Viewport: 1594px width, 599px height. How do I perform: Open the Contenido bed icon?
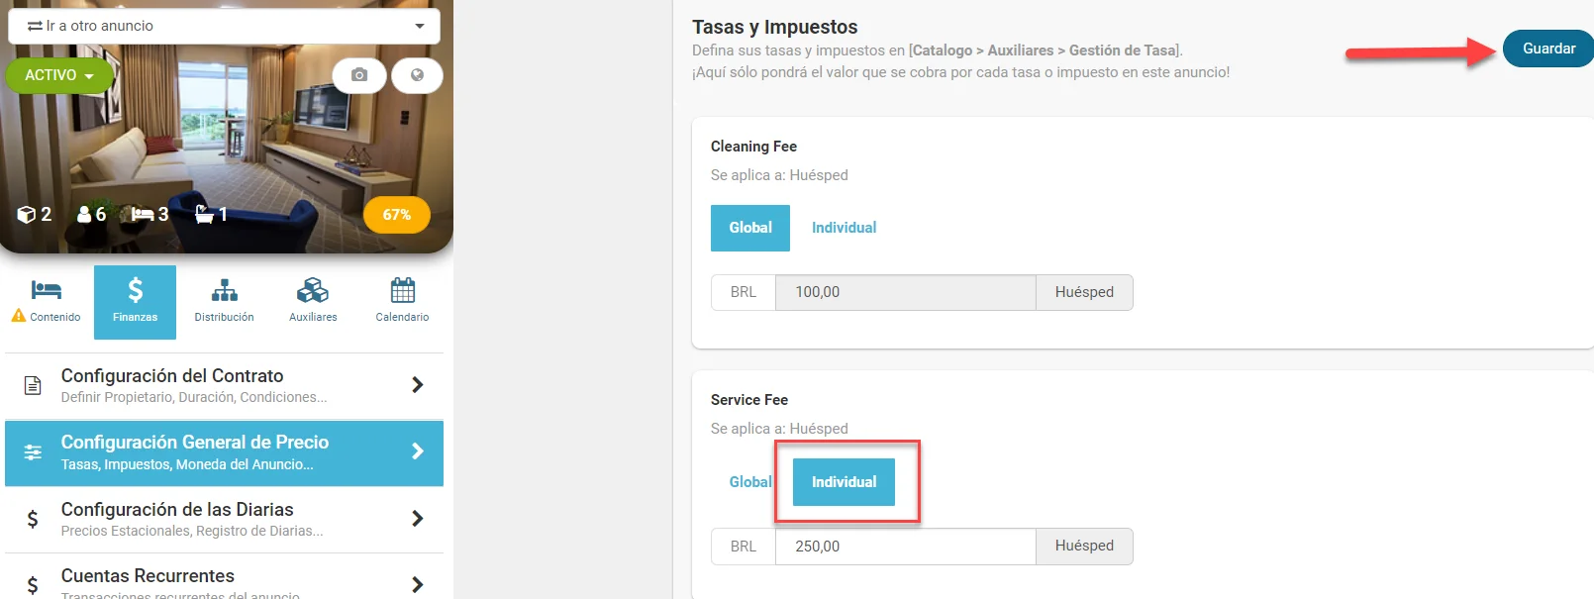(x=47, y=291)
